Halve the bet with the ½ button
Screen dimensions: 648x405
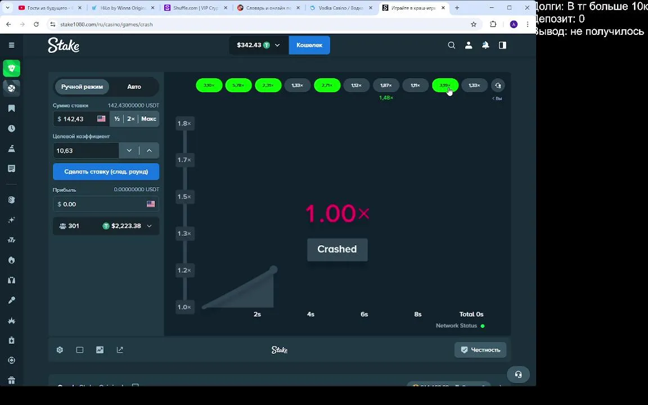click(117, 119)
